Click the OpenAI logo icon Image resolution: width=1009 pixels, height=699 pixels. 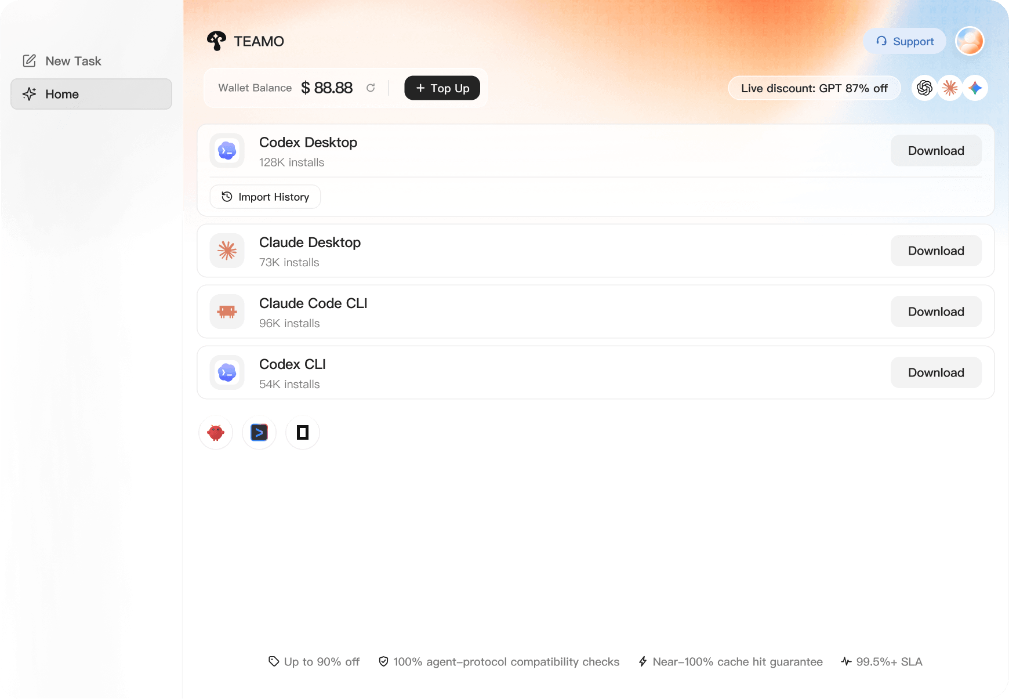coord(924,88)
